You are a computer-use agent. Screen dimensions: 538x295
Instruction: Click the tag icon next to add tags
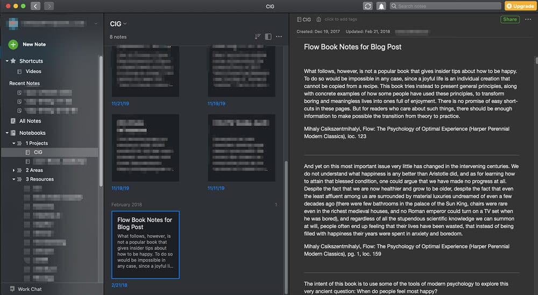pyautogui.click(x=318, y=19)
